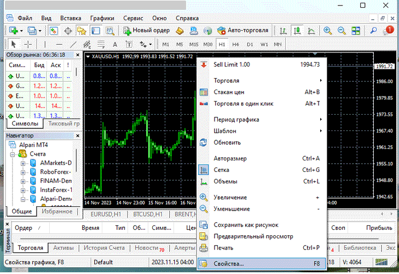Toggle Auto-size (Авторазмер) in context menu
The image size is (399, 274).
pos(230,158)
